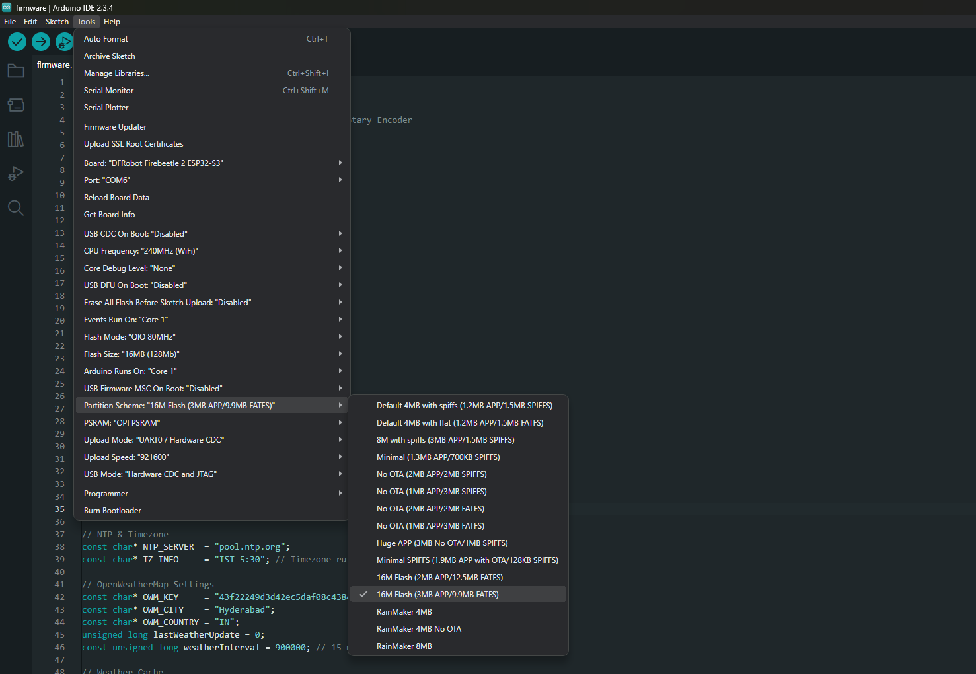976x674 pixels.
Task: Expand Flash Mode QIO 80MHz submenu
Action: (212, 337)
